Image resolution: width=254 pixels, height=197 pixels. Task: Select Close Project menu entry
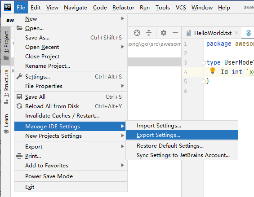point(71,56)
